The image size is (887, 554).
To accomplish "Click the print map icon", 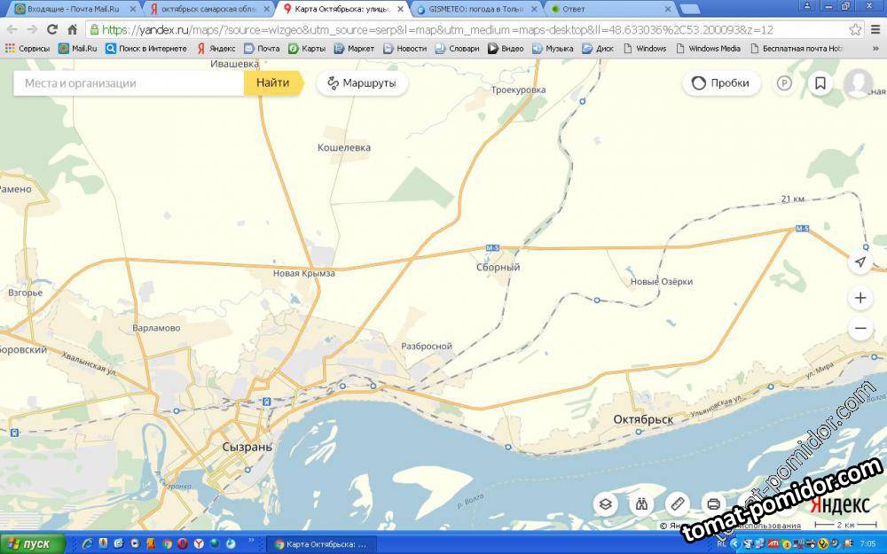I will [712, 503].
